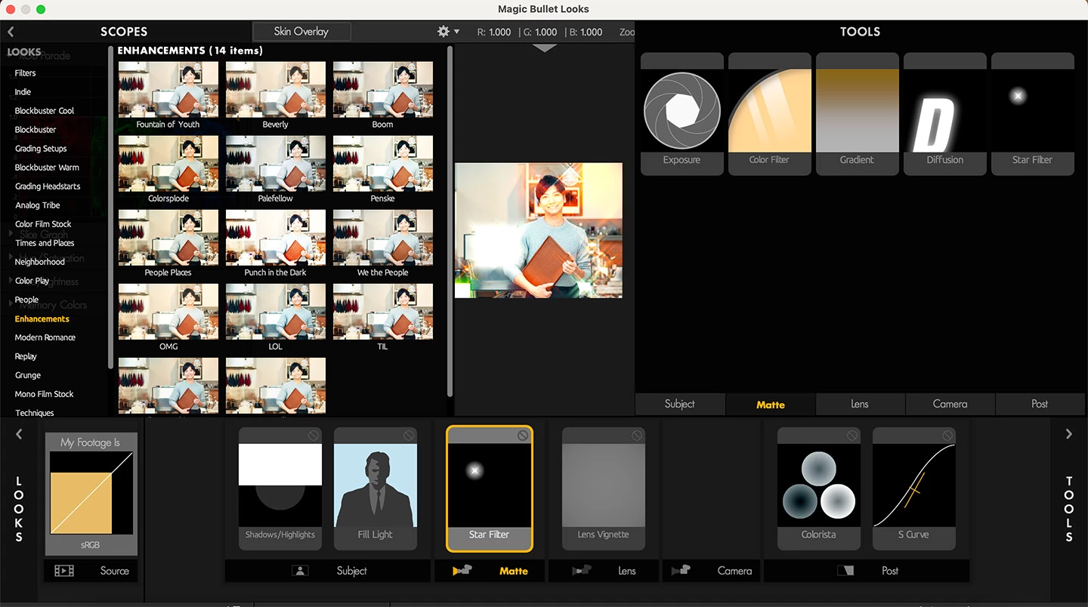Add the Exposure tool
Screen dimensions: 1088x607
682,114
